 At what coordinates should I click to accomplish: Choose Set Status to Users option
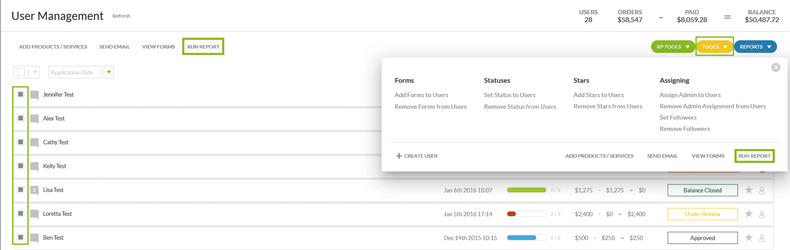tap(509, 95)
